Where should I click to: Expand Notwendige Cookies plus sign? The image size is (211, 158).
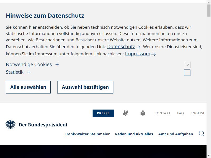(x=57, y=65)
